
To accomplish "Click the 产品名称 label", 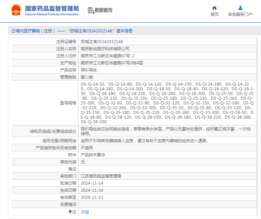I will coord(68,70).
